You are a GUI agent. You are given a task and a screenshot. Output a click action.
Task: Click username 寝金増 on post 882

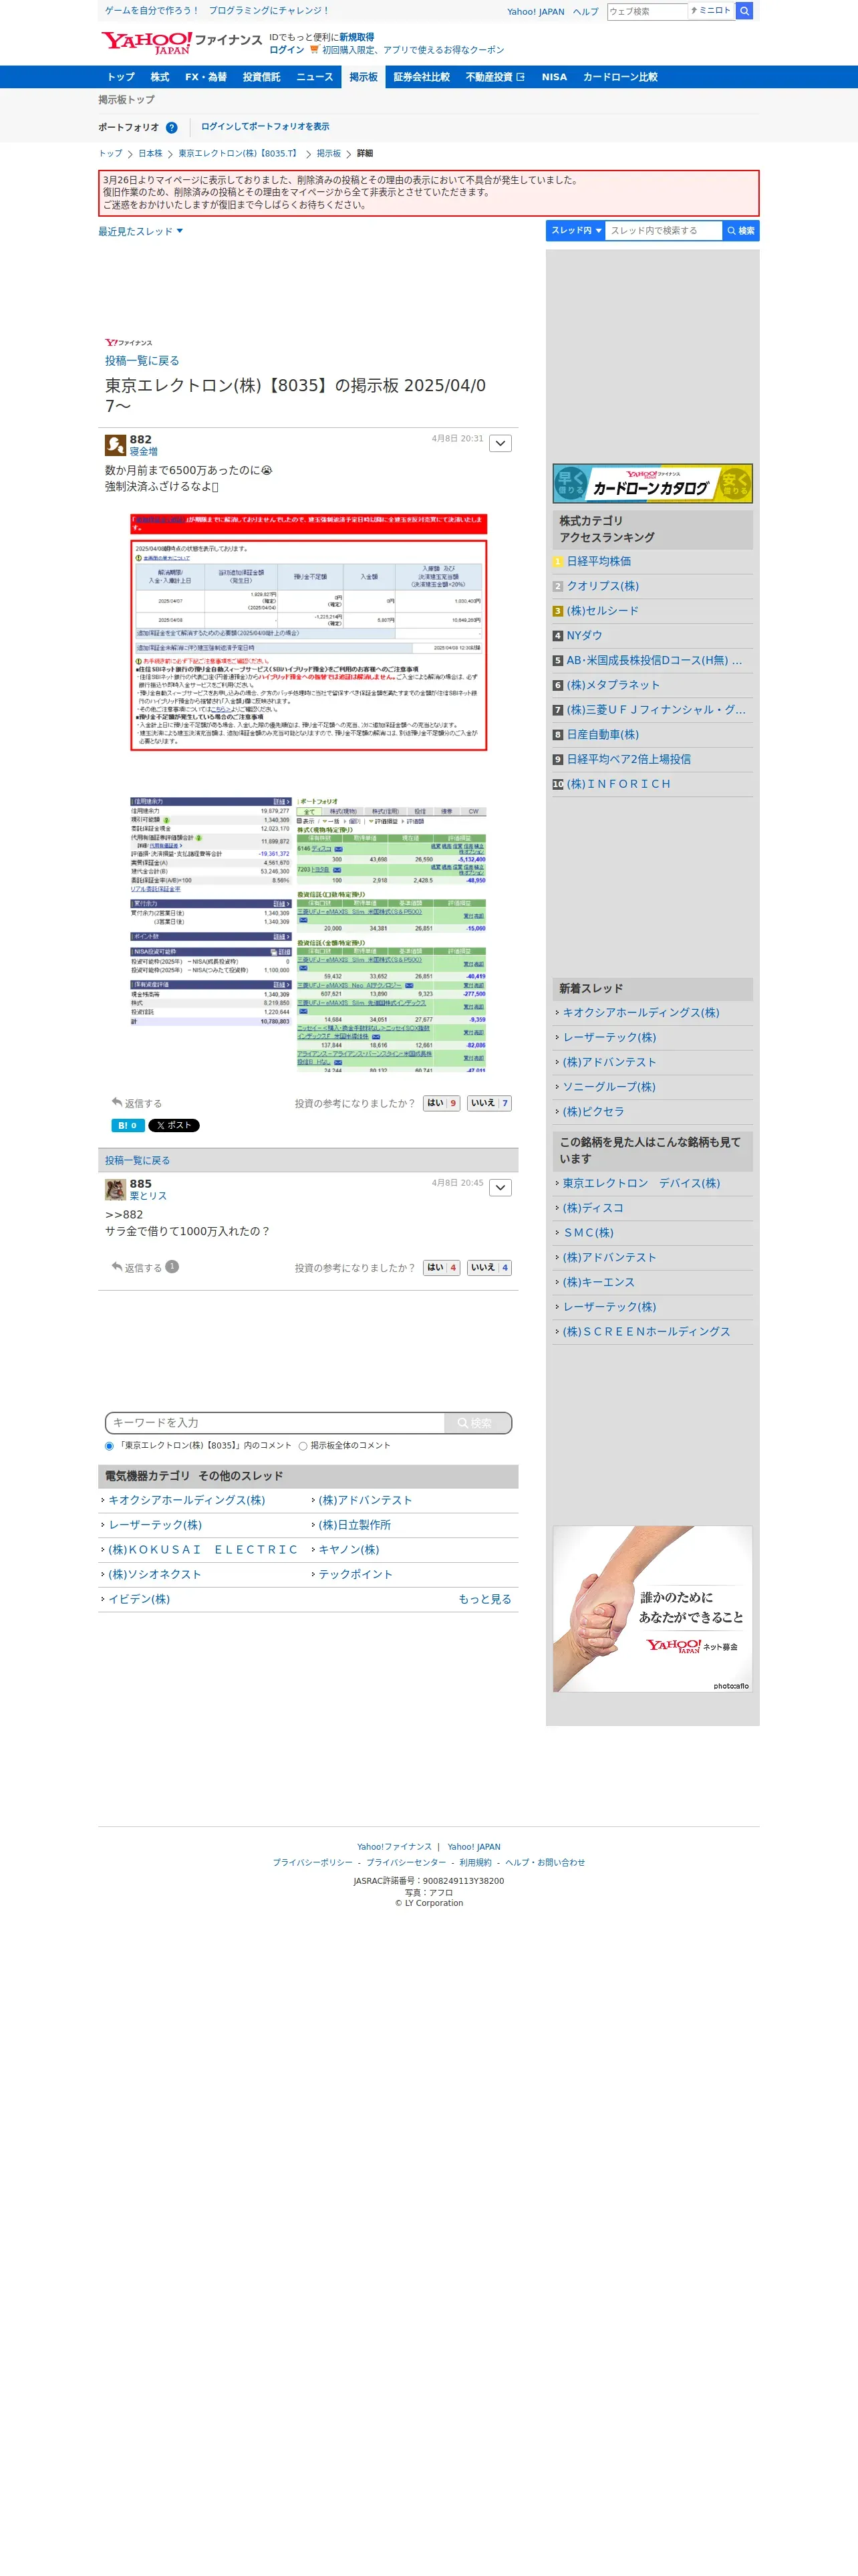(144, 452)
